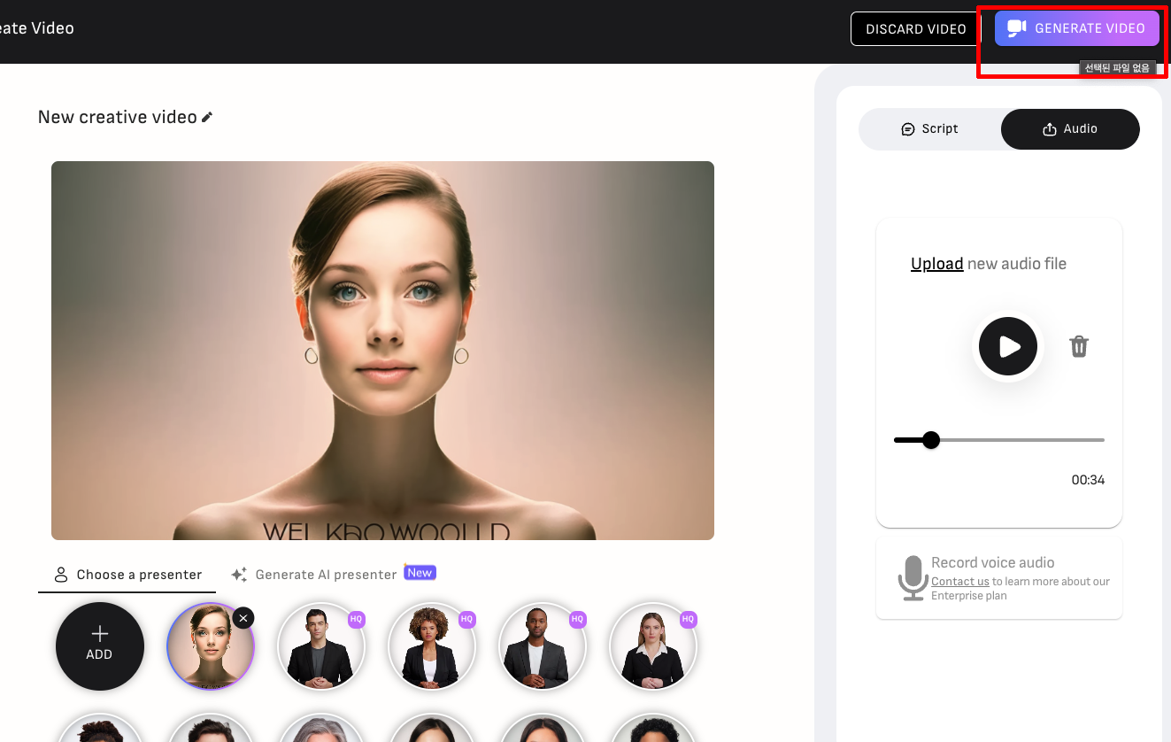
Task: Click the person icon beside Choose a presenter
Action: [61, 575]
